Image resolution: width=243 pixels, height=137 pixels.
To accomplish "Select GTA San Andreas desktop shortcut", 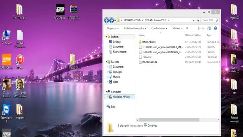I will 6,88.
